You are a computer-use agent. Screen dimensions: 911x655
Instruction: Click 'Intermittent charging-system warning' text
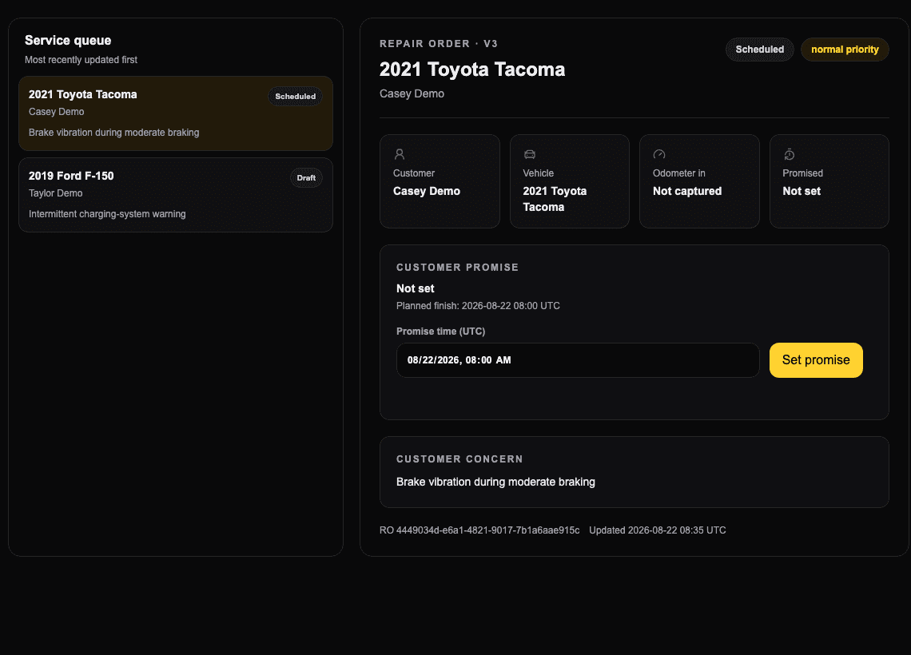(108, 214)
